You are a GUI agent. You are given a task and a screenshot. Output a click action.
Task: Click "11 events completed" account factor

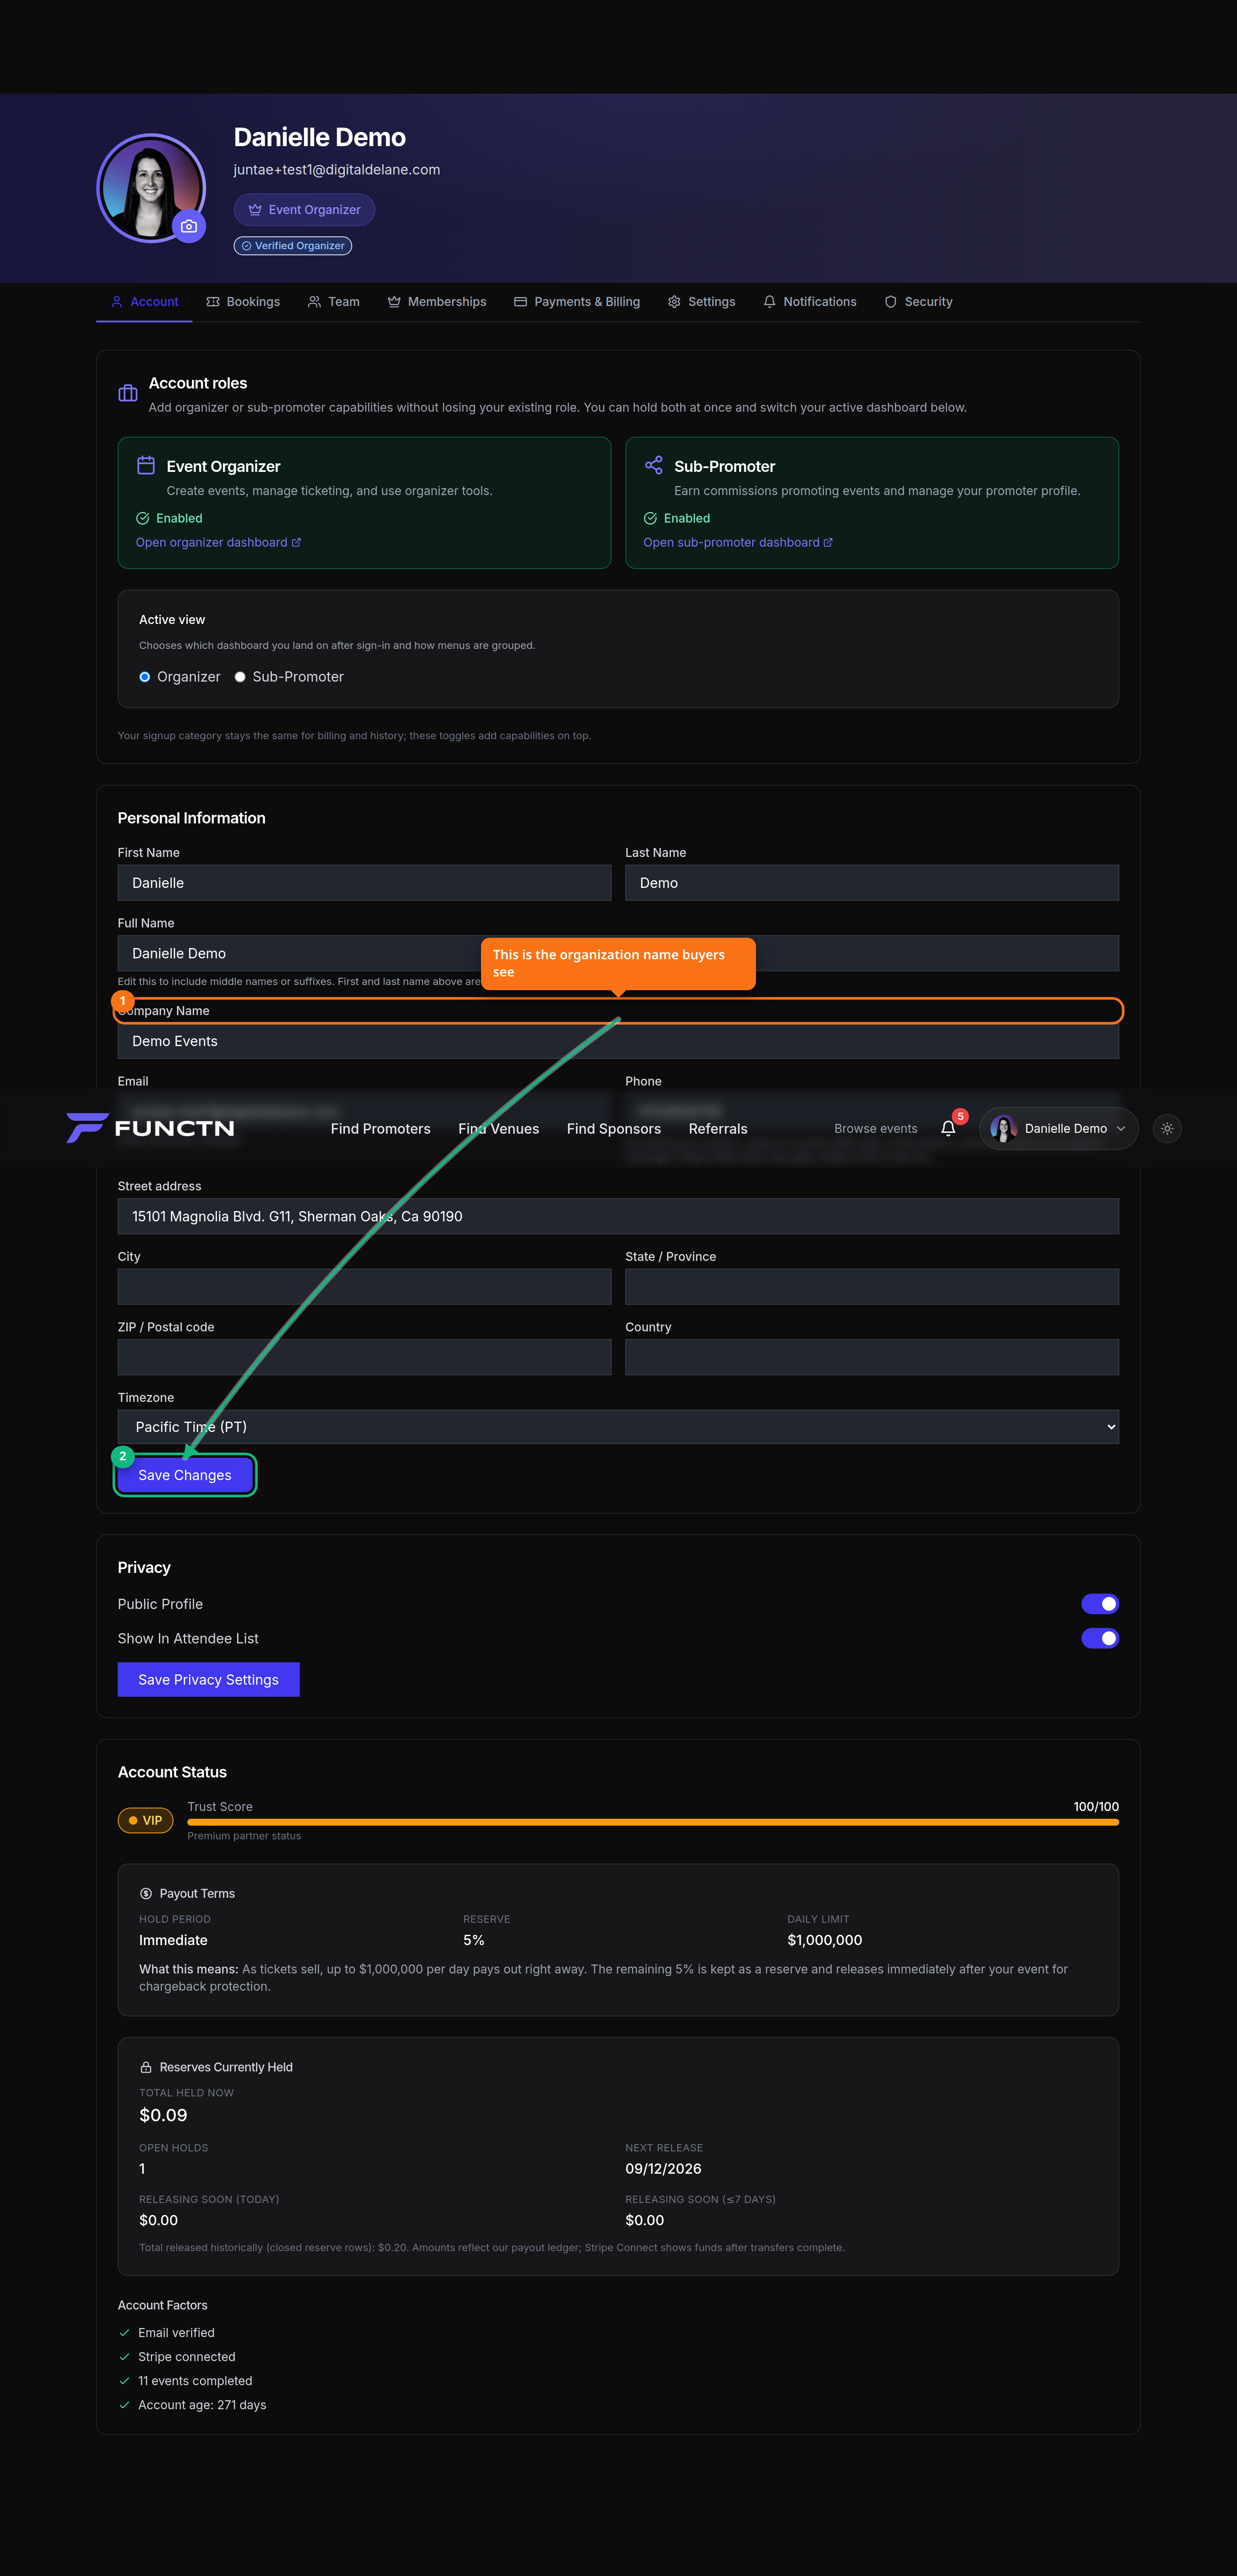195,2381
